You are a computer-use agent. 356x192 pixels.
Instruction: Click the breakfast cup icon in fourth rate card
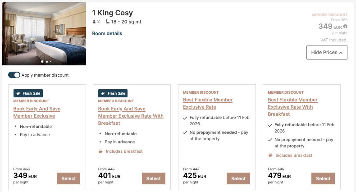click(270, 155)
